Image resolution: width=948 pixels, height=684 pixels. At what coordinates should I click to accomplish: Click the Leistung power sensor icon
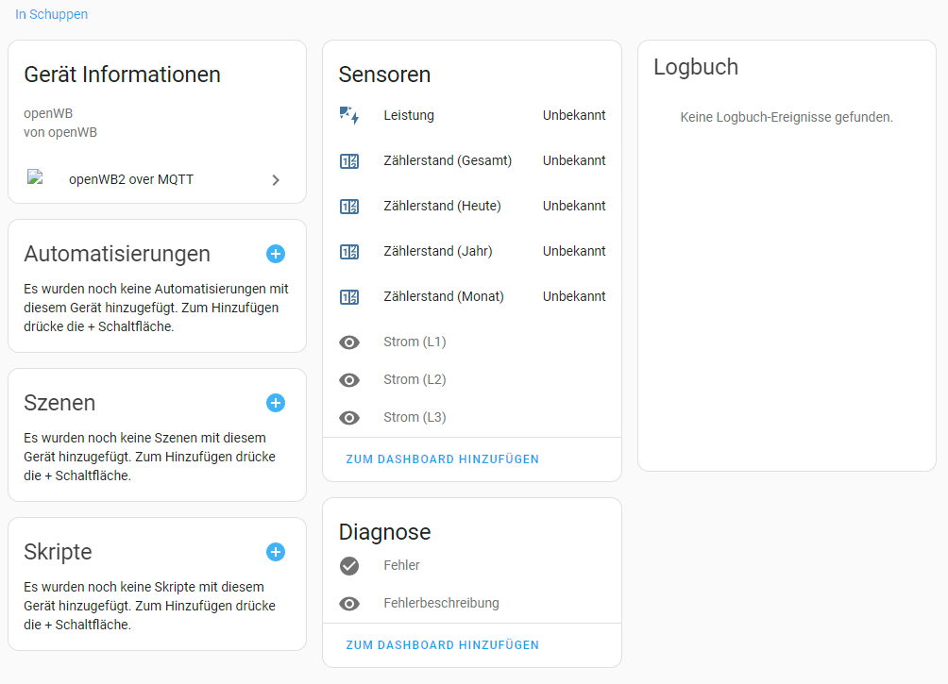point(349,115)
